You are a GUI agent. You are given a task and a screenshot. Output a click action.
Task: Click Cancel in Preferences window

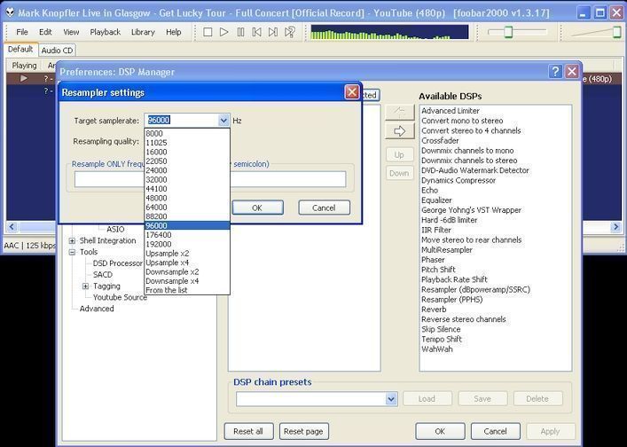tap(496, 431)
